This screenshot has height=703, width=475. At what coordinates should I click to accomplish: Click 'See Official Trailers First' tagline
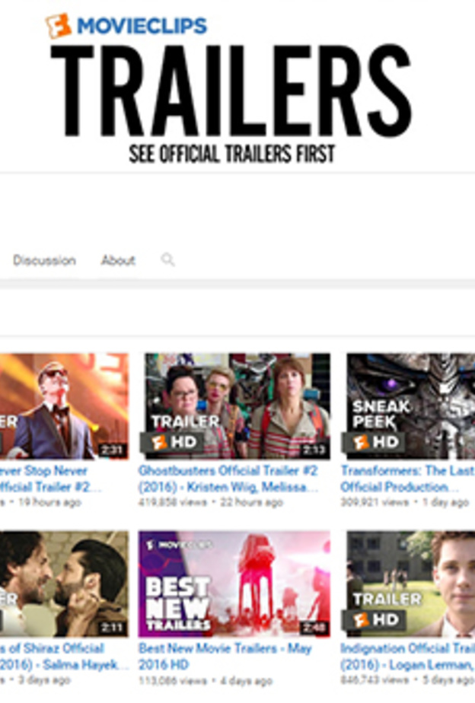tap(232, 154)
